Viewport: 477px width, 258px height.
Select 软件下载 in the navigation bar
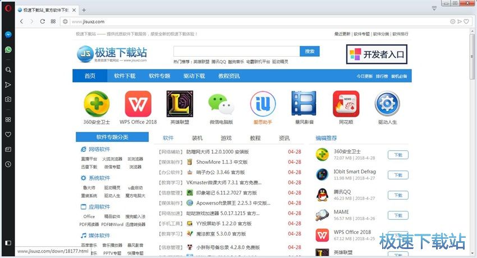point(125,76)
